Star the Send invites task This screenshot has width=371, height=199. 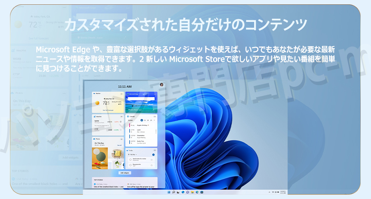[152, 160]
